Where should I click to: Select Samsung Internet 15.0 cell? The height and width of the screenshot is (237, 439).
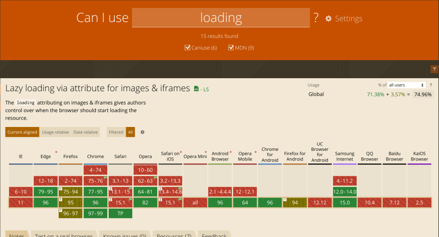click(x=345, y=203)
